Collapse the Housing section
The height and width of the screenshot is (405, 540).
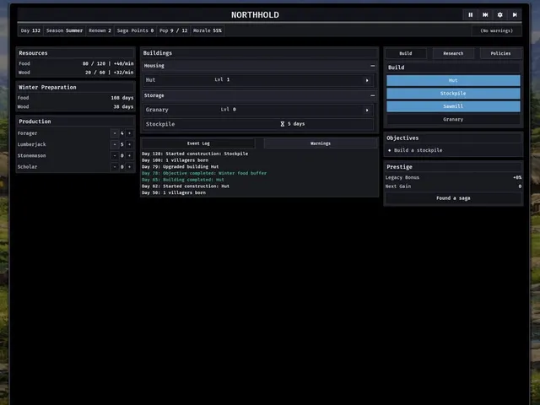[372, 66]
